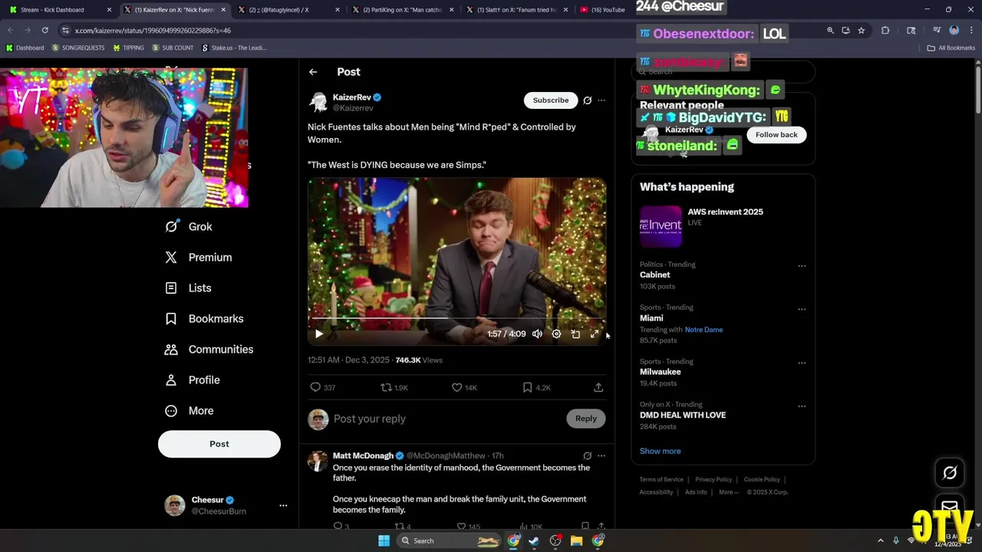Image resolution: width=982 pixels, height=552 pixels.
Task: Mute the video volume
Action: pyautogui.click(x=537, y=334)
